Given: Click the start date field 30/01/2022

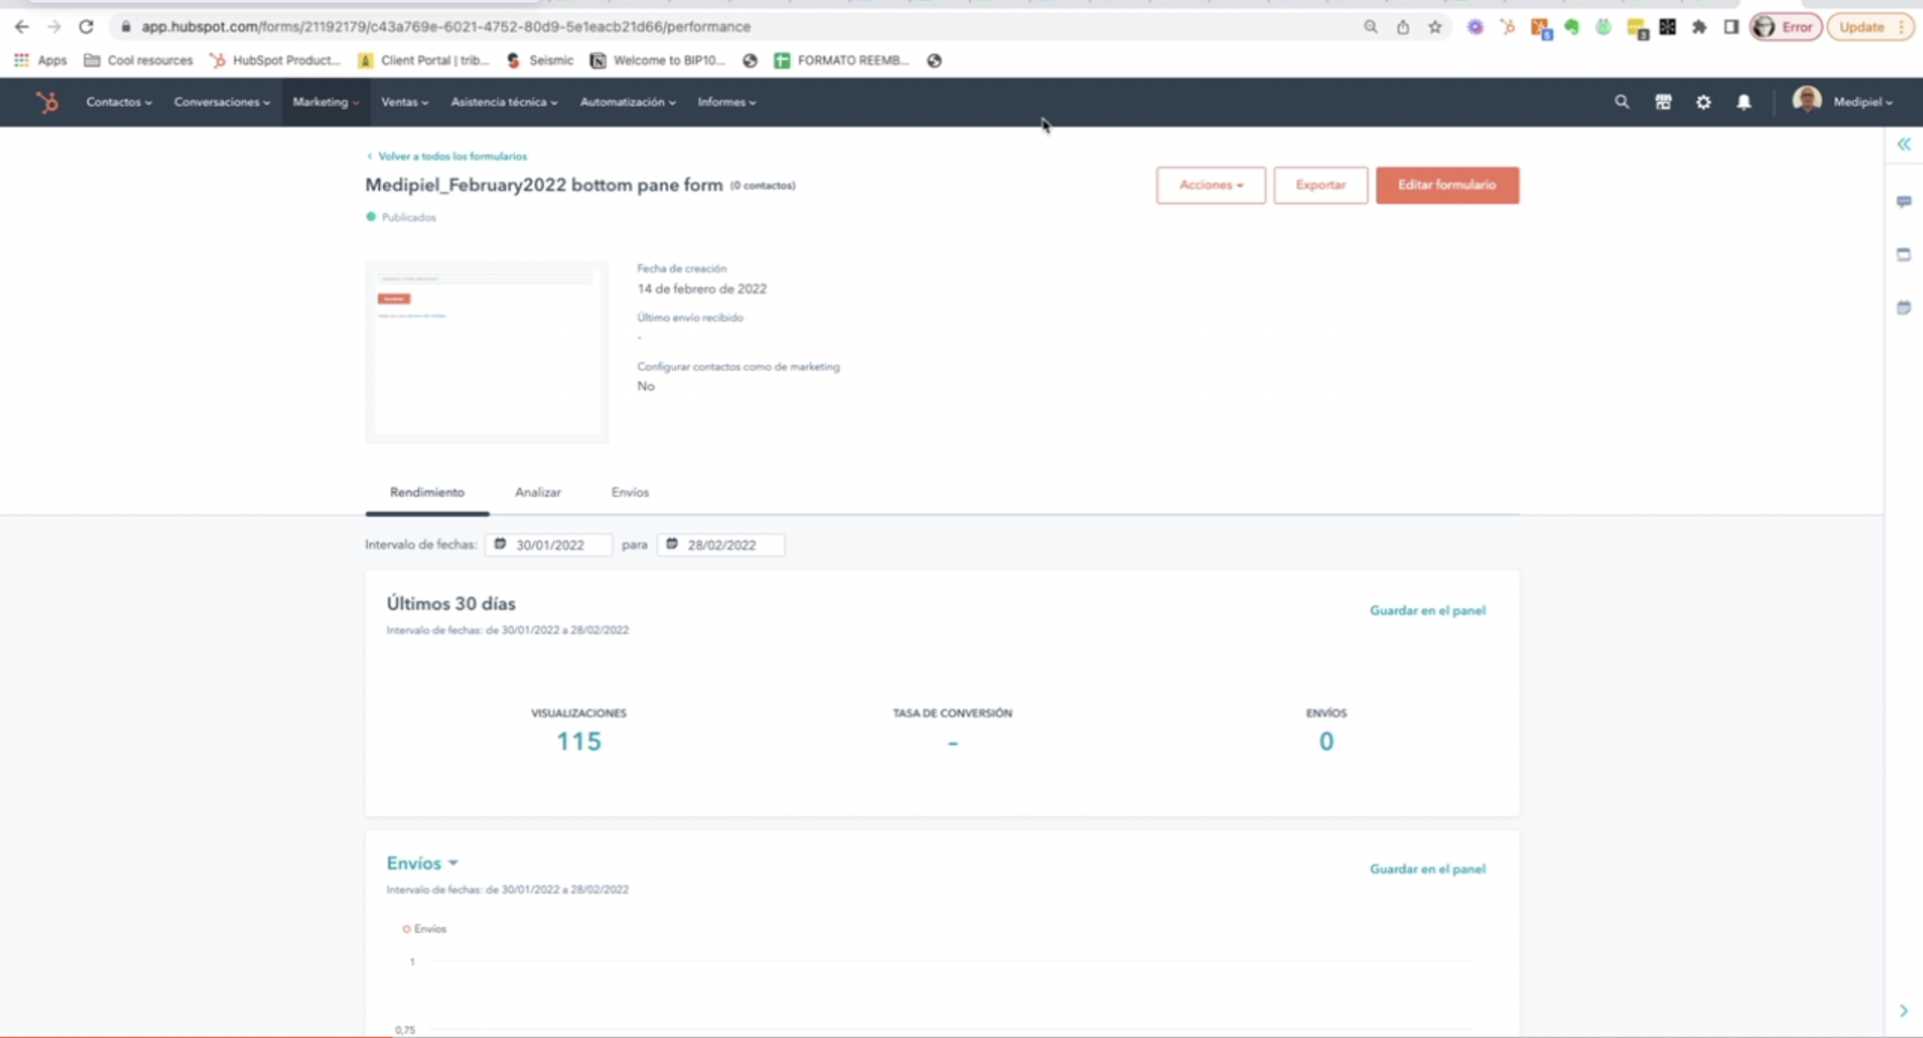Looking at the screenshot, I should pos(550,545).
